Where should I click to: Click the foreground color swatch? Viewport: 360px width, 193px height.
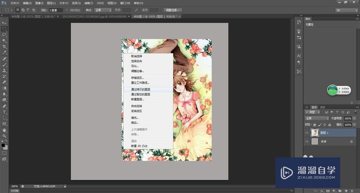(3, 146)
